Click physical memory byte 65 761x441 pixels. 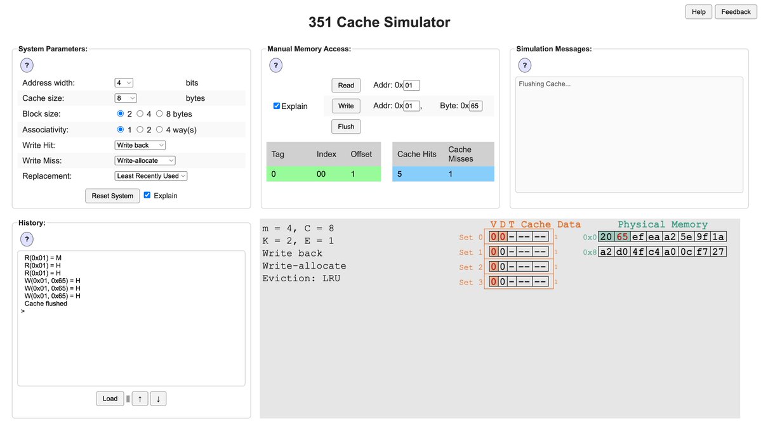click(x=622, y=236)
